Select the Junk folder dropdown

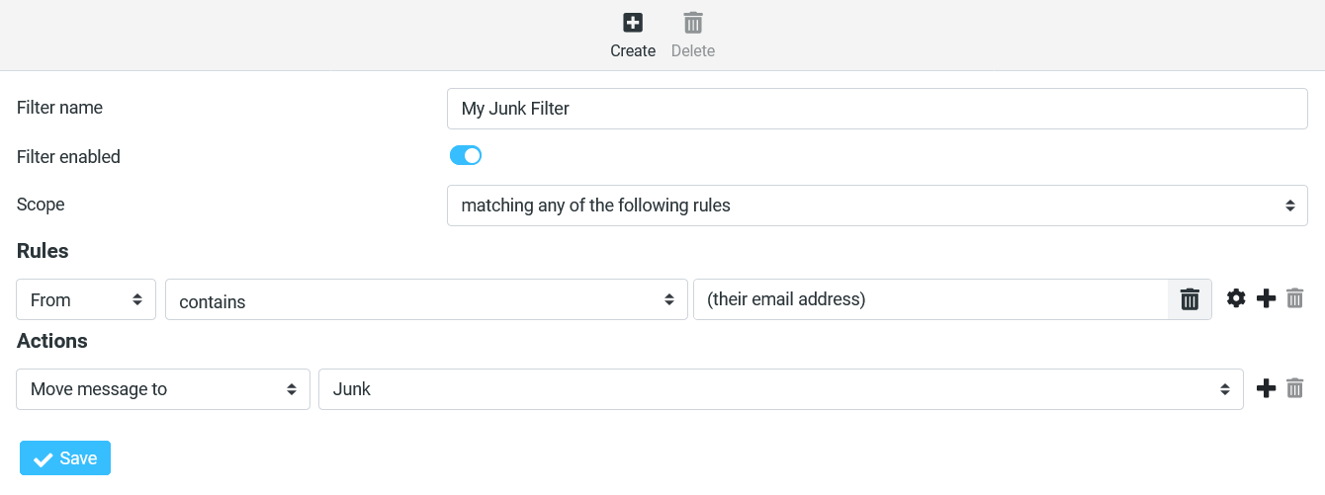click(x=780, y=389)
